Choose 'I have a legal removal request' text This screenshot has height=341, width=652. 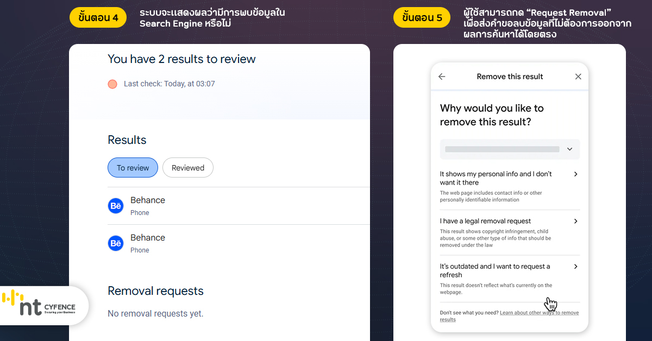tap(485, 221)
